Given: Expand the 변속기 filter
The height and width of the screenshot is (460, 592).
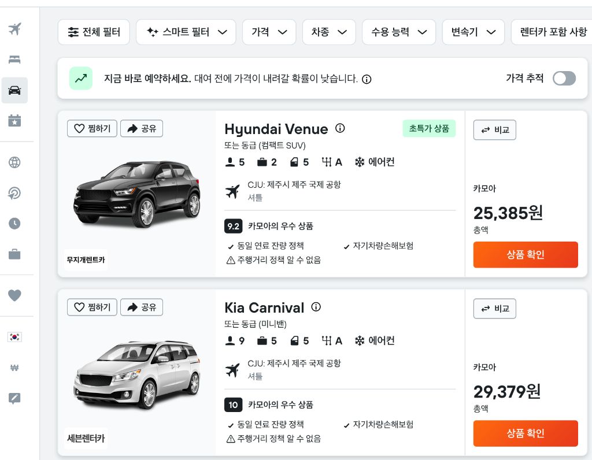Looking at the screenshot, I should pyautogui.click(x=473, y=32).
